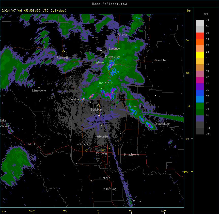Pick the red 60-65 dBZ legend swatch
The image size is (219, 214).
pos(200,36)
